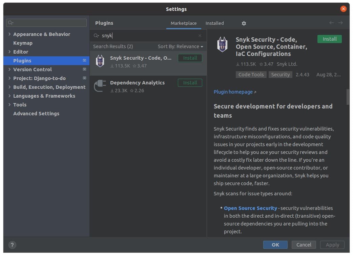Click the forward navigation arrow

pyautogui.click(x=340, y=23)
